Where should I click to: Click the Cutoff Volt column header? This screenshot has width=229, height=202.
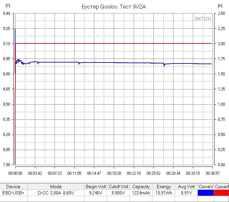coord(119,187)
